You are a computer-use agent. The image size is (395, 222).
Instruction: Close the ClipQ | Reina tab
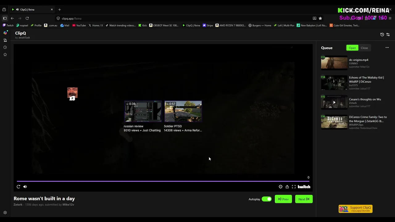(52, 10)
